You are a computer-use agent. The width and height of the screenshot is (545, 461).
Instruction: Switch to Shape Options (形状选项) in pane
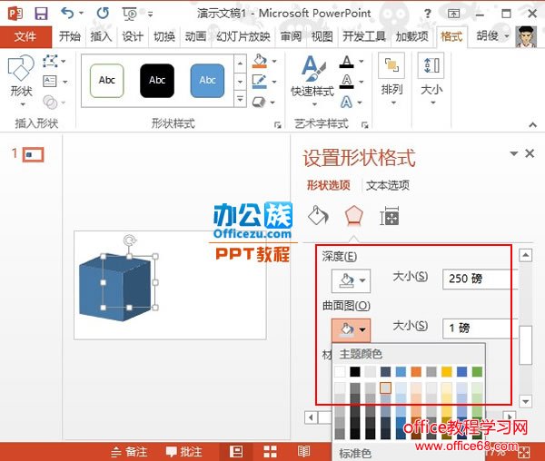[x=329, y=185]
